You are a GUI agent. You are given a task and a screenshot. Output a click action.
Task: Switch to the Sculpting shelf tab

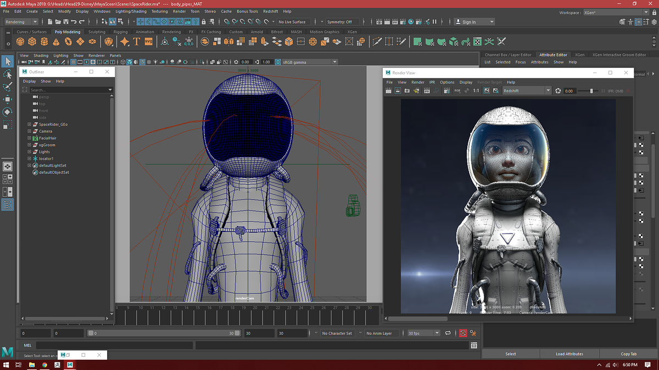[x=97, y=32]
